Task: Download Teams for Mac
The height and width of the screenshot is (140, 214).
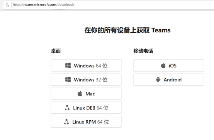Action: tap(86, 94)
